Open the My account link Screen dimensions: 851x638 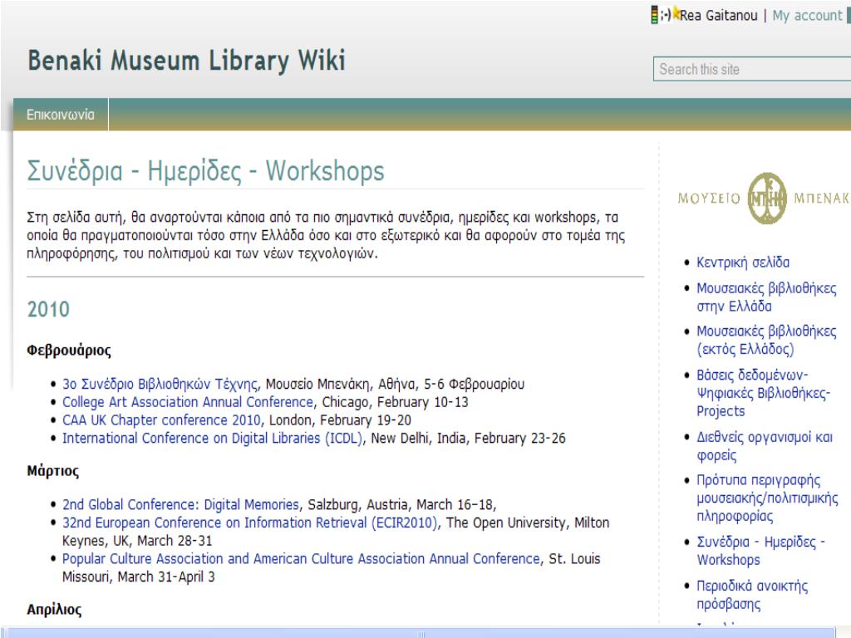(807, 15)
